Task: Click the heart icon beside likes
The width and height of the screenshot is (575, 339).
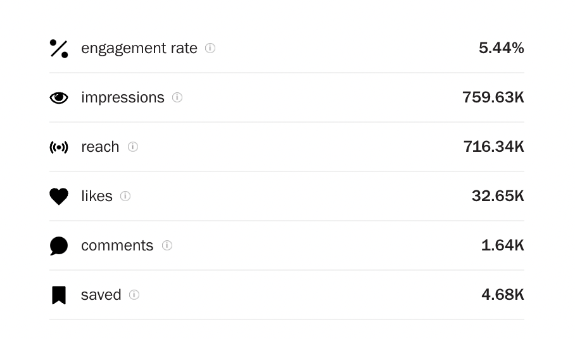Action: [x=59, y=196]
